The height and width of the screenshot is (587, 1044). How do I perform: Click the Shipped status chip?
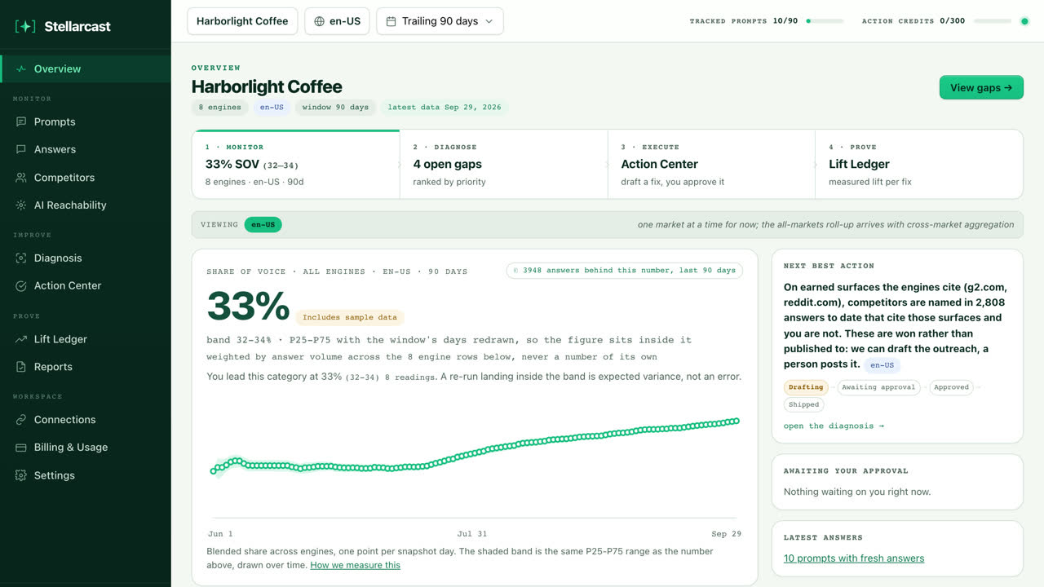tap(804, 404)
